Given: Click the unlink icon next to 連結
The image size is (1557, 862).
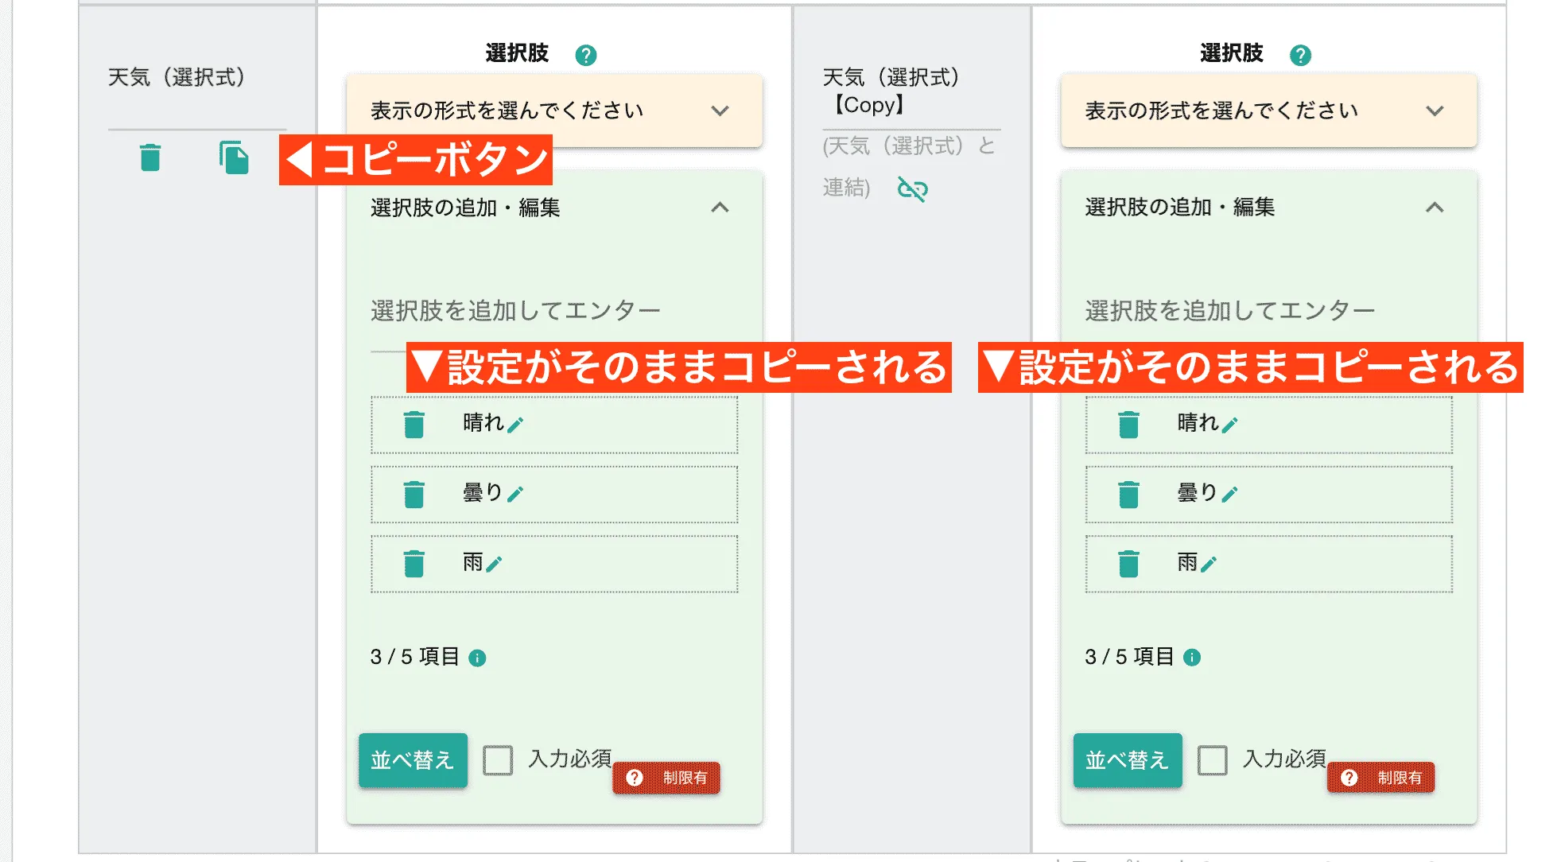Looking at the screenshot, I should (913, 191).
